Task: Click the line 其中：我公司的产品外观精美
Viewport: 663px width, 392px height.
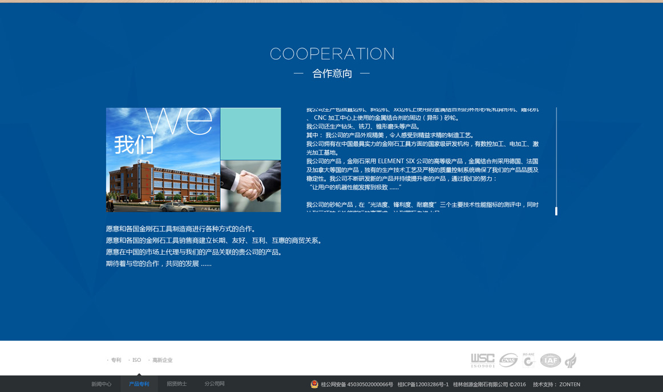Action: pyautogui.click(x=391, y=135)
